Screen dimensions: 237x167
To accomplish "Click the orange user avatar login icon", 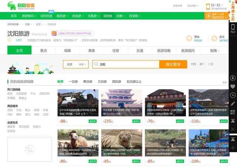I will [209, 16].
